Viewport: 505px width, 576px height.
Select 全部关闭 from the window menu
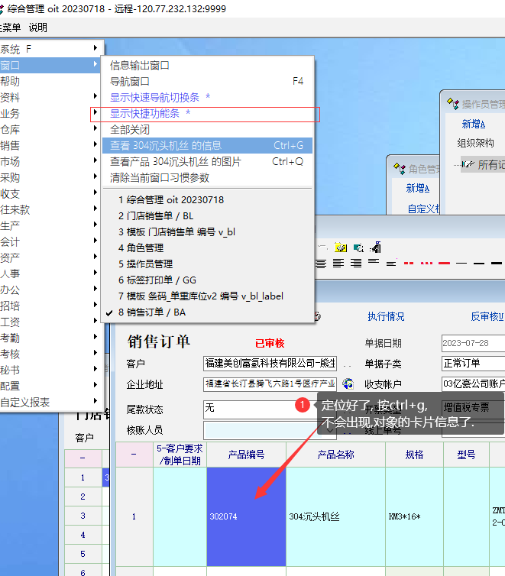pos(130,129)
